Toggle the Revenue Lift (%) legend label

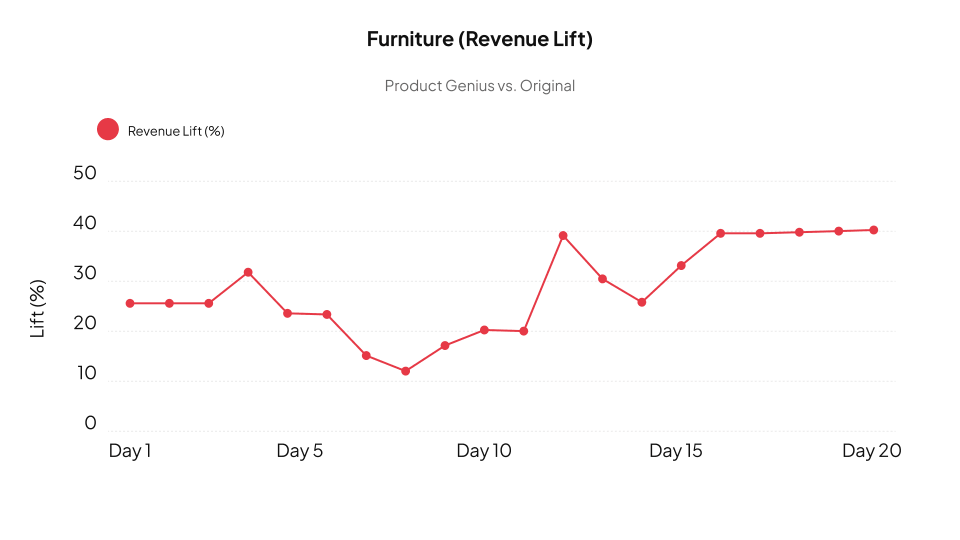click(x=176, y=131)
